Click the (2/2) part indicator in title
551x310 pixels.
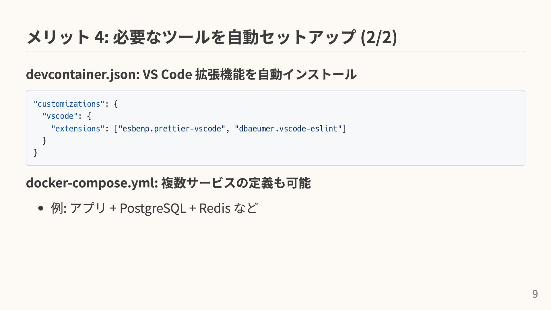coord(379,37)
